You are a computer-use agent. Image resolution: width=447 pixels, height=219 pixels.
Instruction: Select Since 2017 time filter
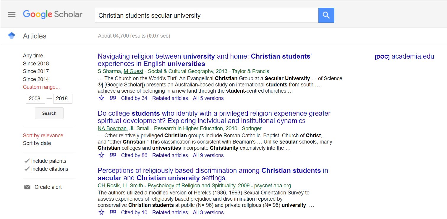point(36,71)
